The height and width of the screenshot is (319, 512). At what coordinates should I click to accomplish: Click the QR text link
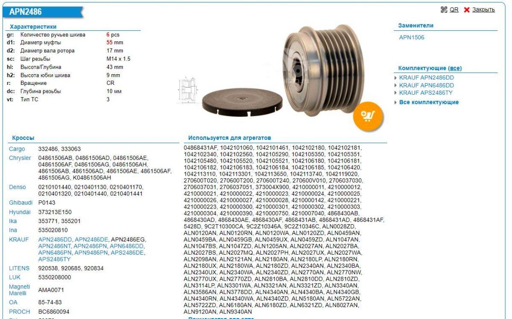click(454, 9)
